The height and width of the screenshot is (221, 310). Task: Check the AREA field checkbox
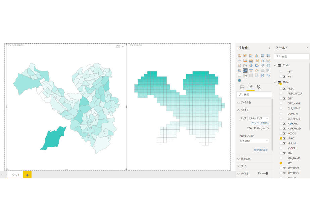click(x=281, y=89)
